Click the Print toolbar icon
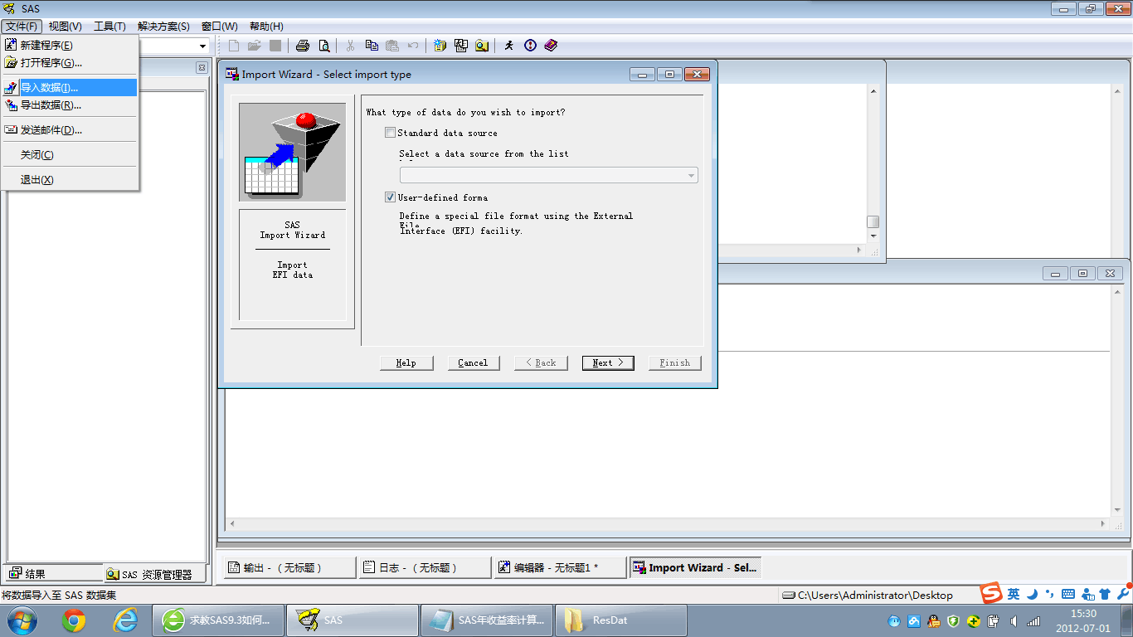This screenshot has width=1133, height=637. (x=303, y=46)
